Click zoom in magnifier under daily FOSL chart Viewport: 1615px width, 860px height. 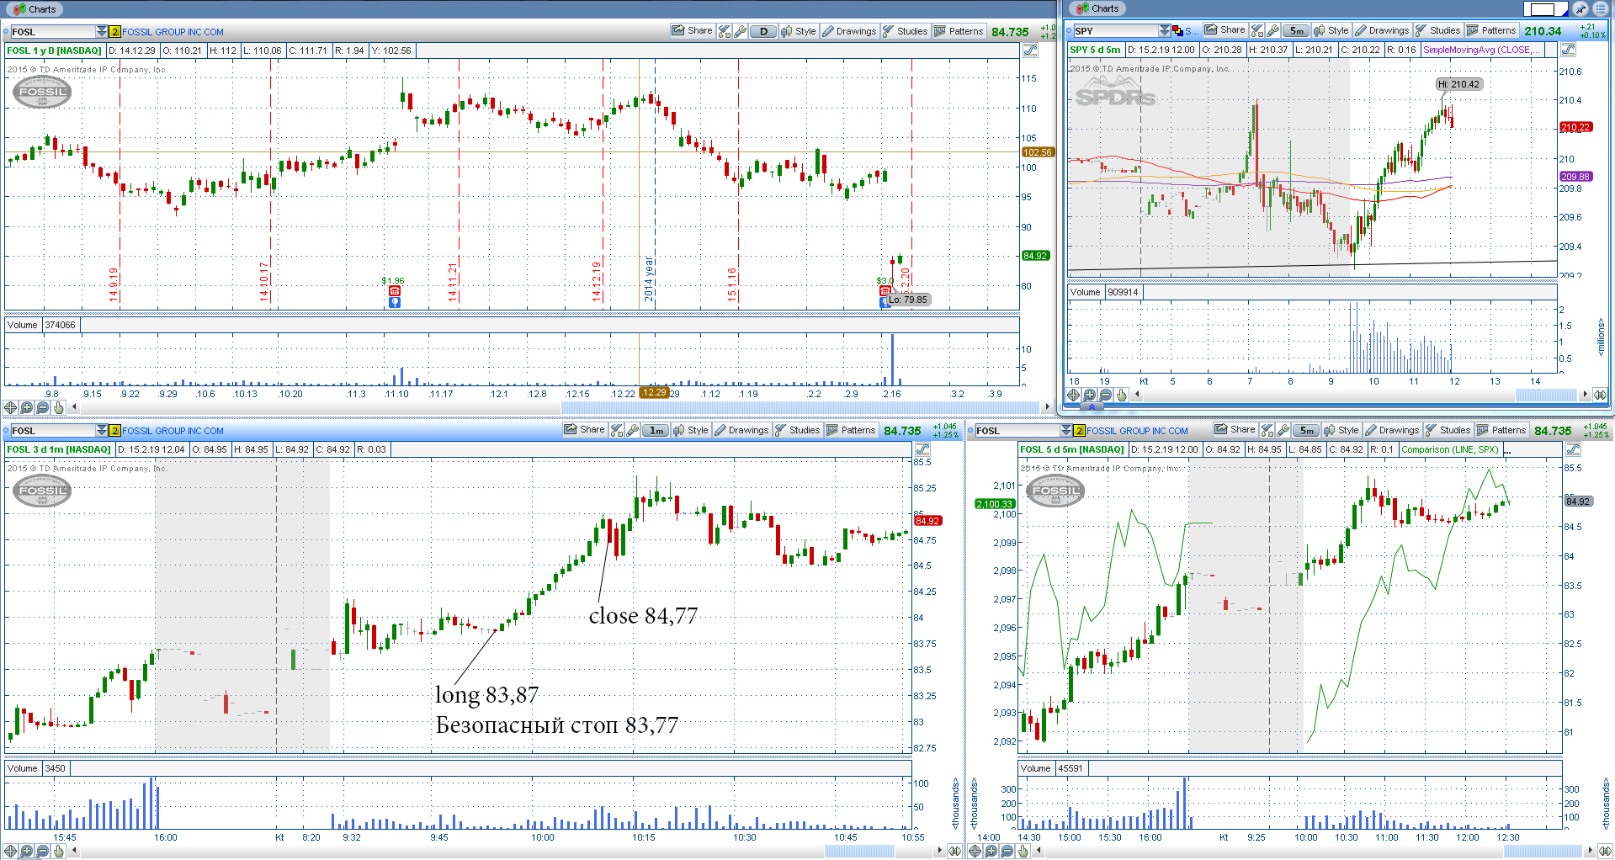[x=27, y=407]
